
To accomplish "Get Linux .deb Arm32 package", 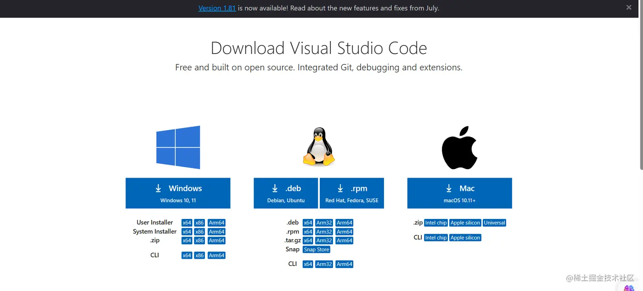I will (x=324, y=223).
